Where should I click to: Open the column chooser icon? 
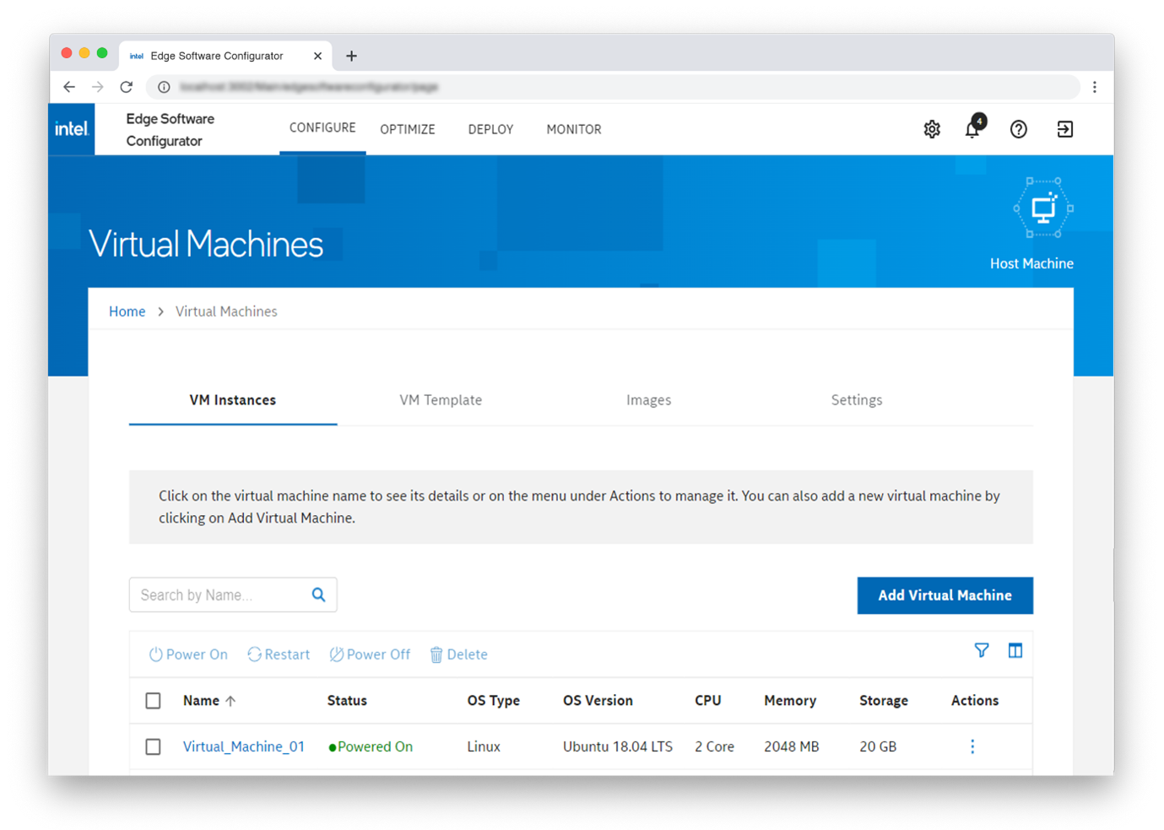pos(1015,650)
